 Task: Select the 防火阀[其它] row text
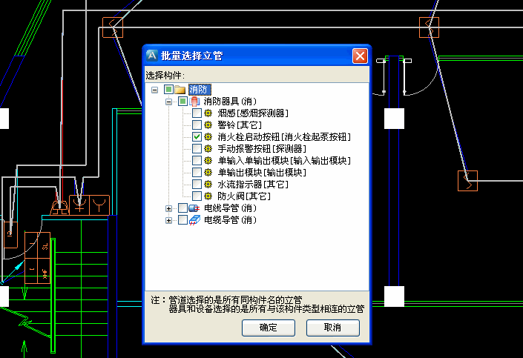(244, 196)
